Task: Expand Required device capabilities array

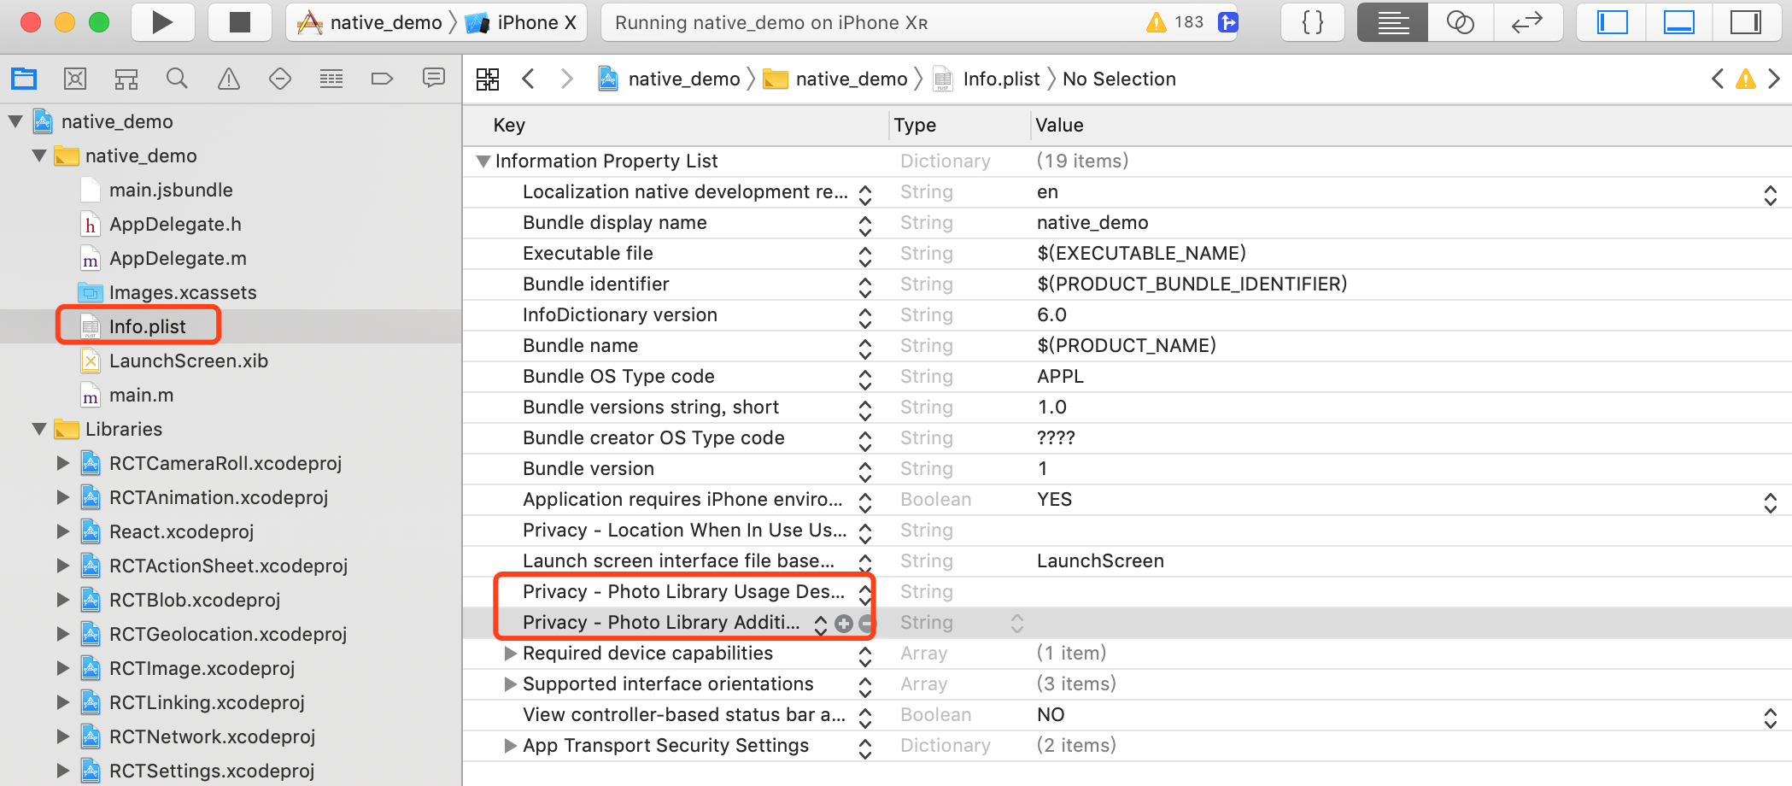Action: click(x=511, y=653)
